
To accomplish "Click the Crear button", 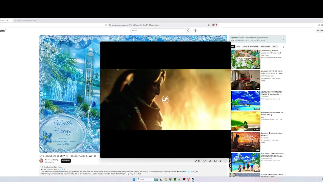I will (x=320, y=31).
